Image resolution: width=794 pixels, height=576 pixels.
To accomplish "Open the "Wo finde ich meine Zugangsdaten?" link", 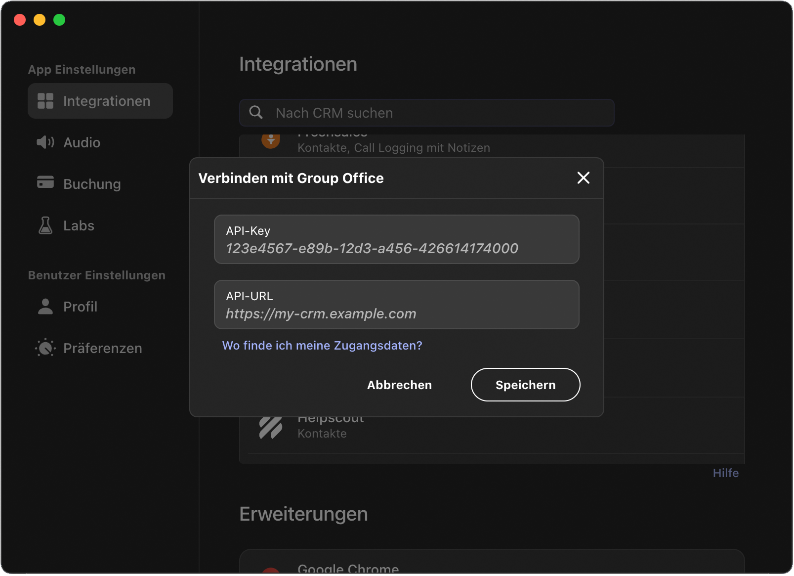I will tap(322, 345).
